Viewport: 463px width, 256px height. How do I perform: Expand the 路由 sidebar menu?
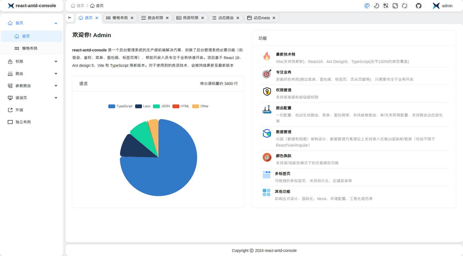(x=32, y=74)
